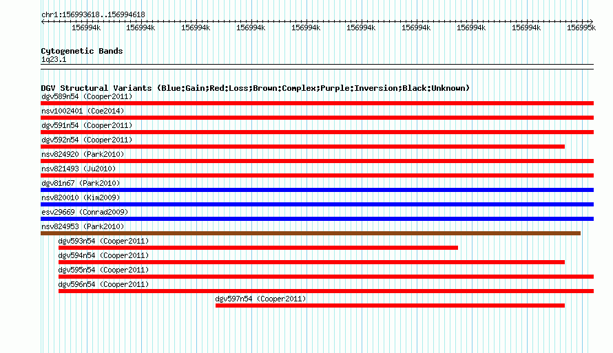The image size is (613, 353).
Task: Click the right arrow end of the ruler
Action: pyautogui.click(x=591, y=21)
